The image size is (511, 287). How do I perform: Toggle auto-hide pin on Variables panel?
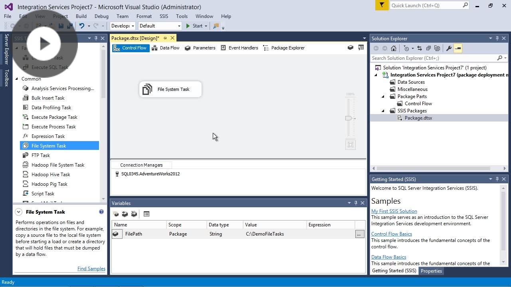coord(356,203)
